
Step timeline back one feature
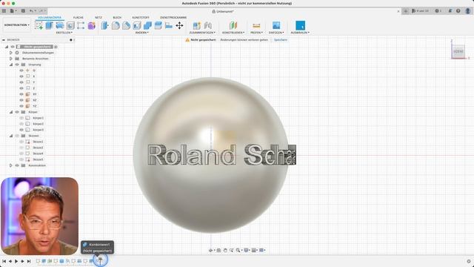click(x=10, y=261)
